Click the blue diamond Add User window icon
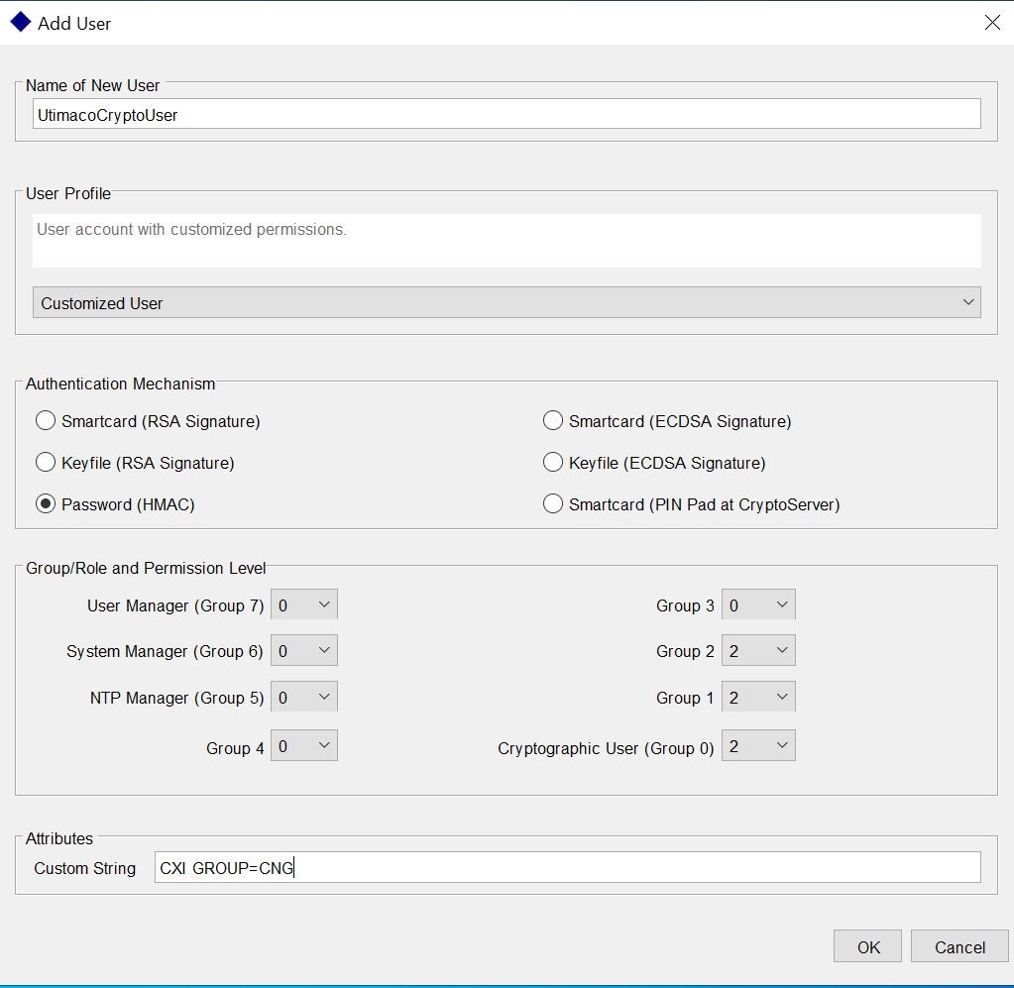 pyautogui.click(x=21, y=22)
